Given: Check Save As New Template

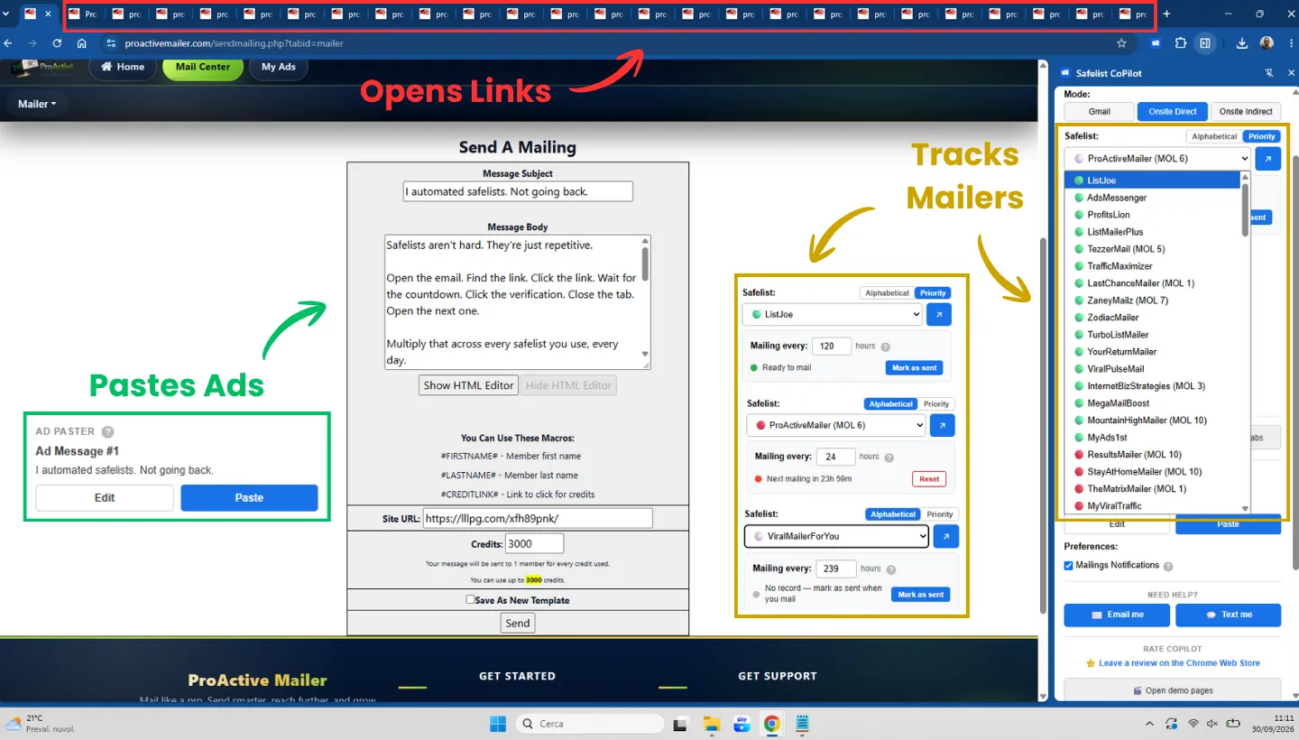Looking at the screenshot, I should tap(470, 599).
